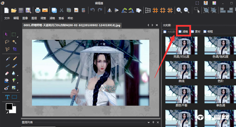Expand the 图层列表 panel dropdown arrow
The image size is (236, 127).
(x=149, y=123)
